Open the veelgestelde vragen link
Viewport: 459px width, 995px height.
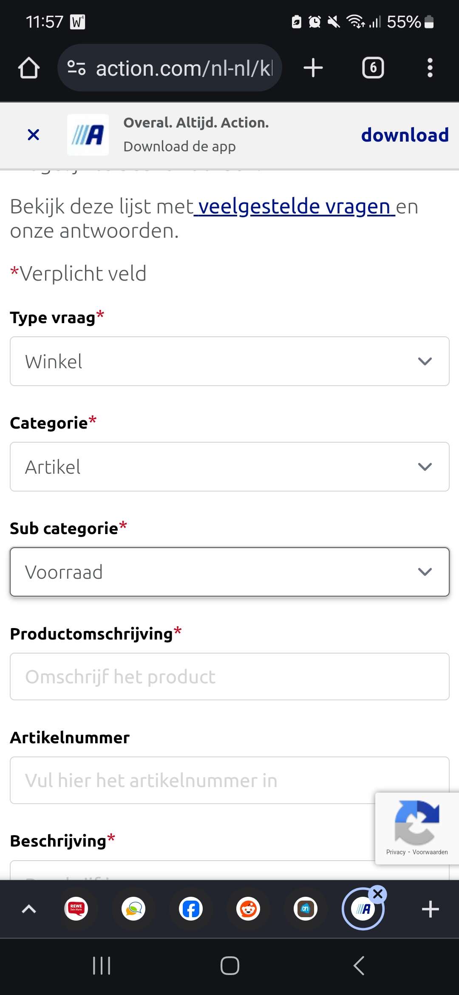pyautogui.click(x=294, y=207)
